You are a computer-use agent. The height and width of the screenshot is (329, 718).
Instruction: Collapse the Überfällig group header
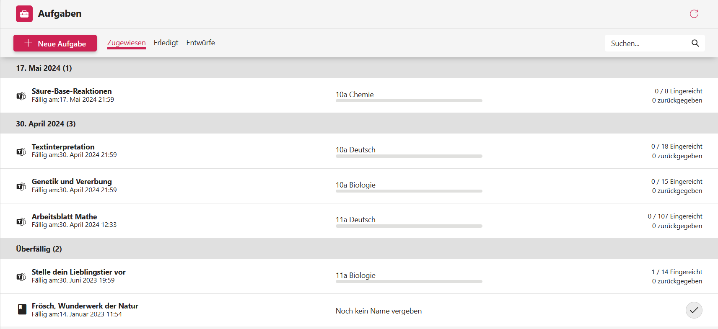coord(39,249)
